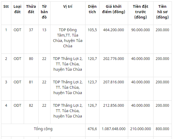Viewport: 174px width, 139px height.
Task: Select the Giá khởi điểm header
Action: tap(114, 9)
